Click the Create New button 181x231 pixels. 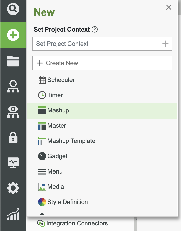point(102,63)
